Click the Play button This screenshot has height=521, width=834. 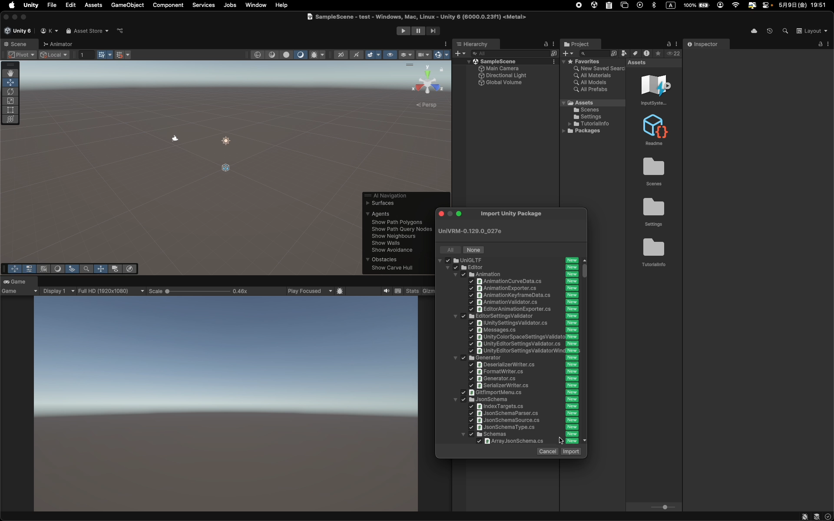pos(403,31)
